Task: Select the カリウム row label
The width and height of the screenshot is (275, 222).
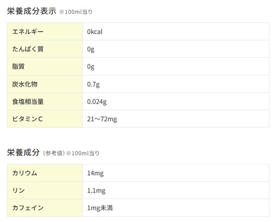Action: coord(25,173)
